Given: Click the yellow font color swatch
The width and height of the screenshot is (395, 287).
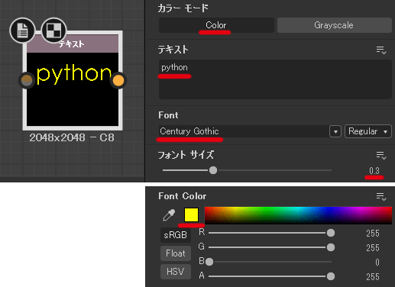Looking at the screenshot, I should click(191, 214).
